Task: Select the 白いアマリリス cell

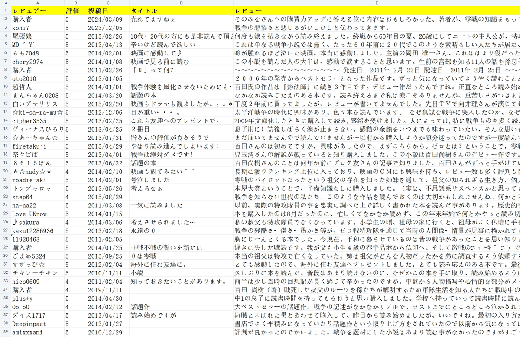Action: point(38,104)
